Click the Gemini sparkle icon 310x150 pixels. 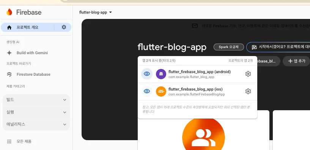(x=9, y=53)
